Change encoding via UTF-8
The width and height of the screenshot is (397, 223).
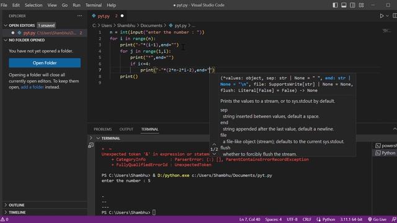(292, 219)
